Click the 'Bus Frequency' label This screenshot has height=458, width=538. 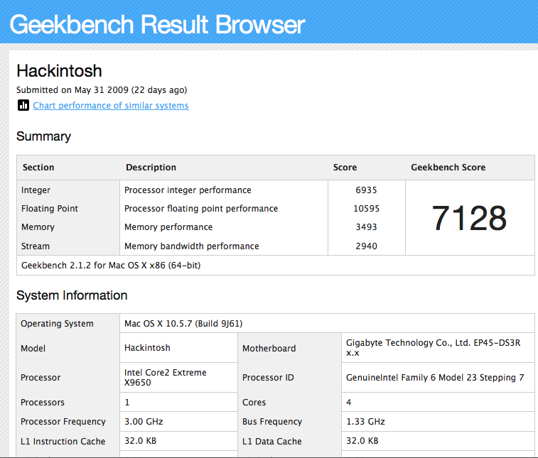[272, 421]
